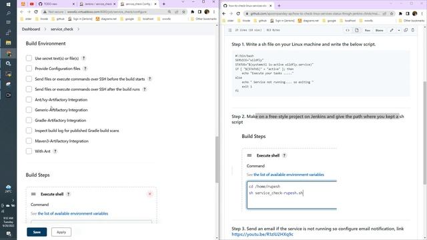
Task: Reload the GitHub page
Action: (238, 13)
